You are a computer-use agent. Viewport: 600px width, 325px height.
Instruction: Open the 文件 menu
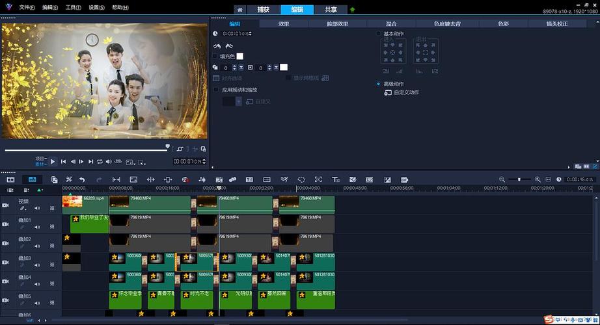tap(27, 8)
